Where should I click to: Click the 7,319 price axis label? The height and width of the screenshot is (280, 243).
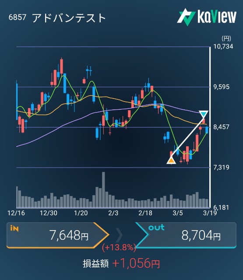(222, 167)
